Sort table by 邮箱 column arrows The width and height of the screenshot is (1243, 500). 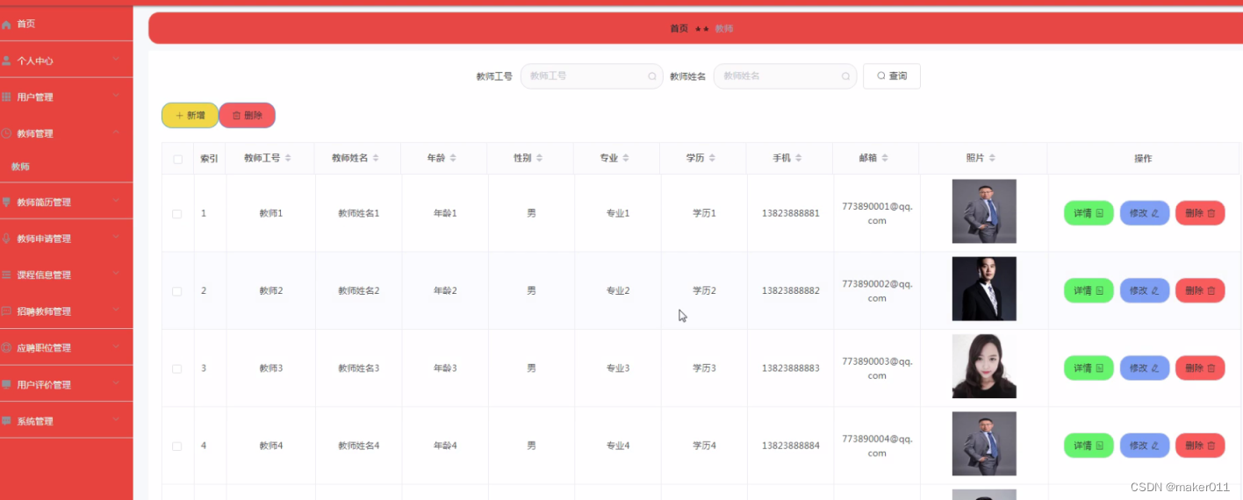pos(885,158)
